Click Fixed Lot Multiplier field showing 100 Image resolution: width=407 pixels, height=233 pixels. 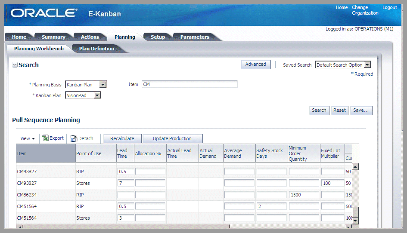(x=333, y=183)
